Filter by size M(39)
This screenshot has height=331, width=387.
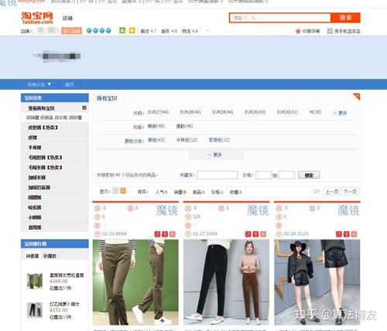(x=315, y=112)
